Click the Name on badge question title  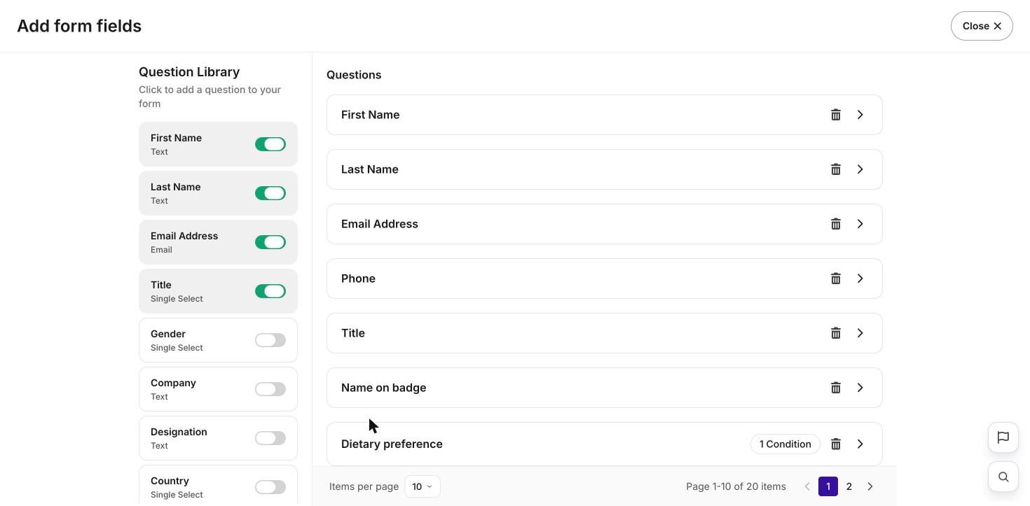pos(384,388)
